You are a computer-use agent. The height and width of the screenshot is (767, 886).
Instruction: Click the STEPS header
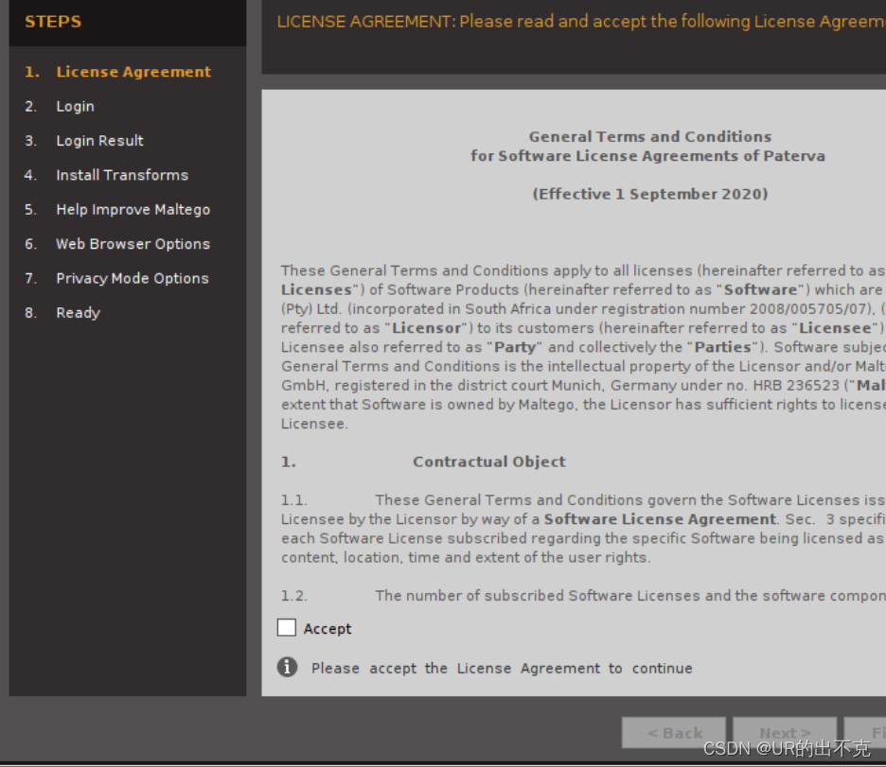tap(53, 22)
